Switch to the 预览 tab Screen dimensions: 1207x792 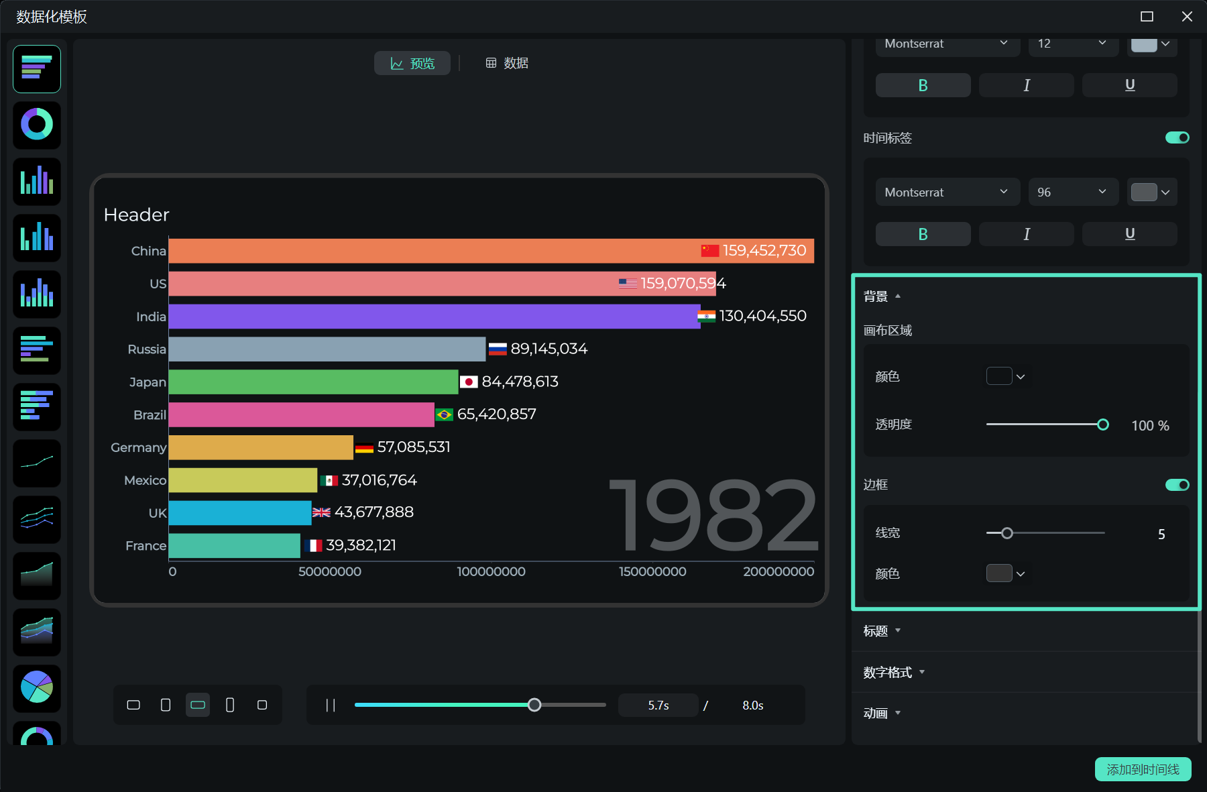pos(412,63)
